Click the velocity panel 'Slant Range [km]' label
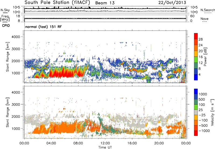This screenshot has height=149, width=215. [8, 112]
